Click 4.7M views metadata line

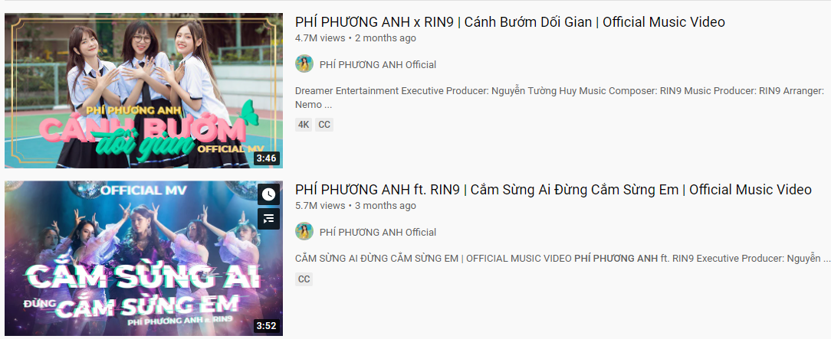(x=356, y=38)
